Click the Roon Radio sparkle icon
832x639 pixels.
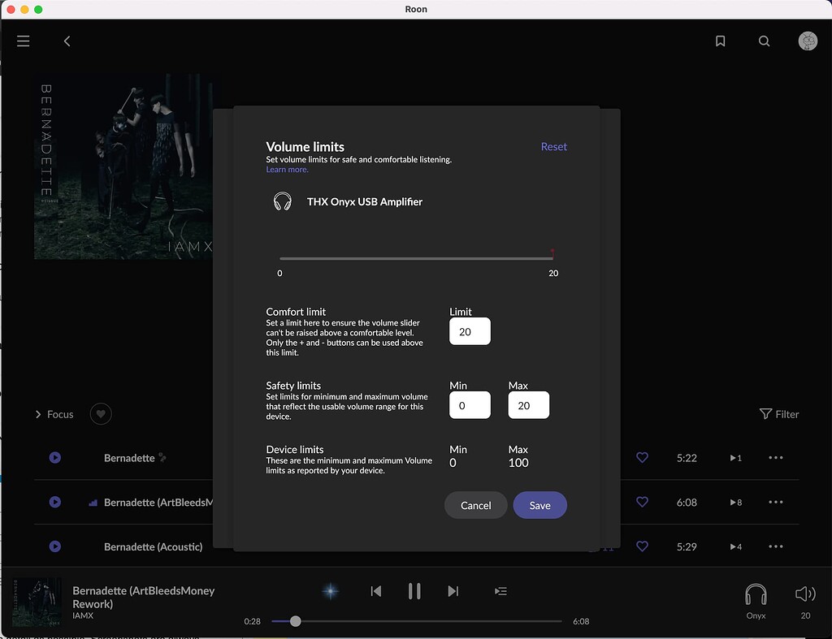(x=330, y=591)
